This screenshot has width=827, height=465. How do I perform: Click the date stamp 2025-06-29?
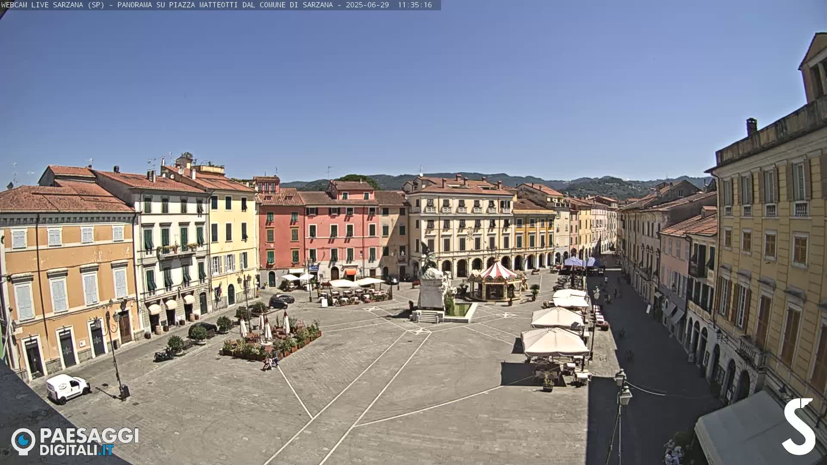point(367,5)
